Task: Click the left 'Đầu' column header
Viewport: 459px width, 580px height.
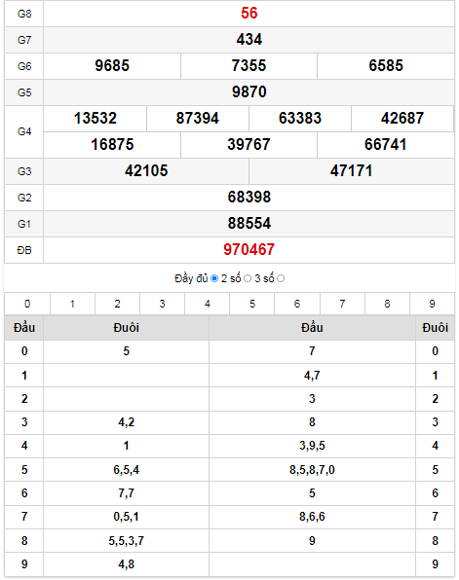Action: [x=24, y=327]
